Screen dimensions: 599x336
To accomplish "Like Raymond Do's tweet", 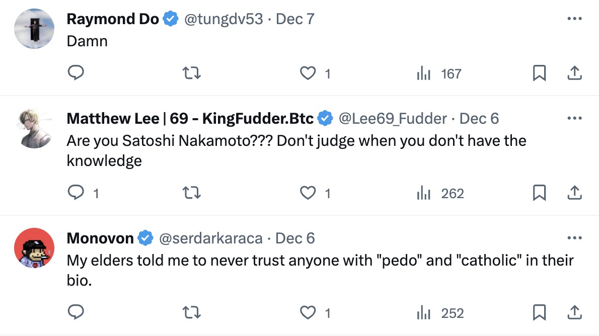I will coord(308,74).
